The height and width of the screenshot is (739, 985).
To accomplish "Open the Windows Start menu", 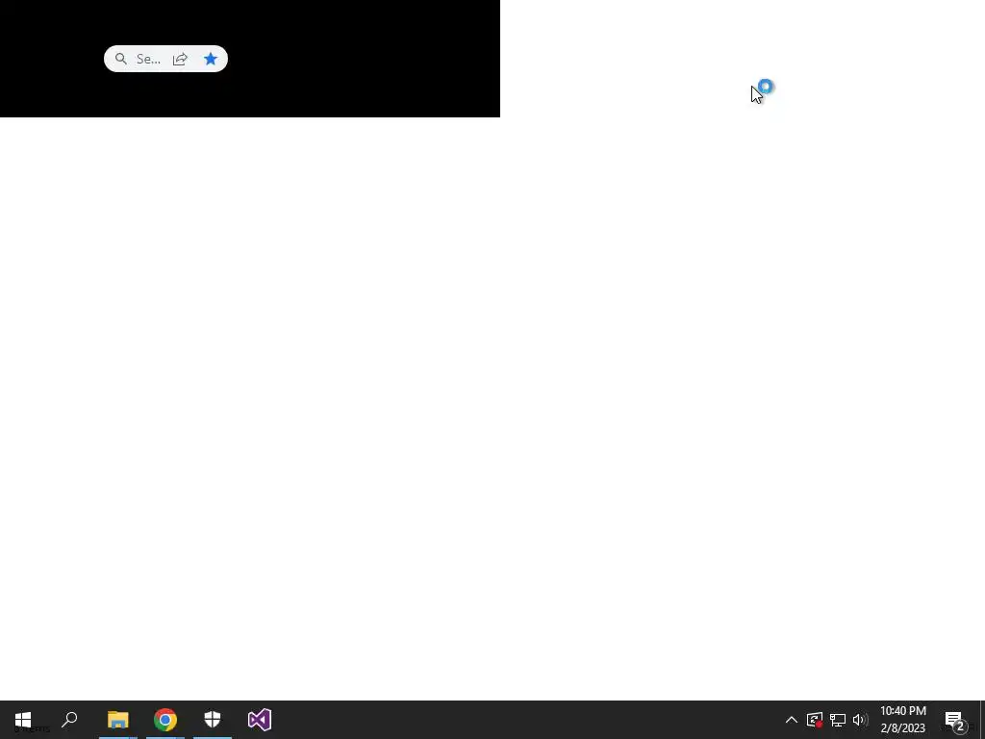I will pyautogui.click(x=23, y=720).
